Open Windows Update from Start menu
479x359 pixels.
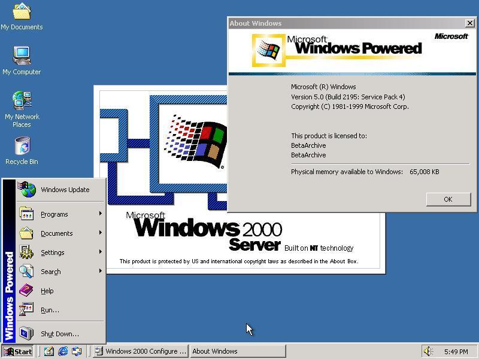click(60, 190)
